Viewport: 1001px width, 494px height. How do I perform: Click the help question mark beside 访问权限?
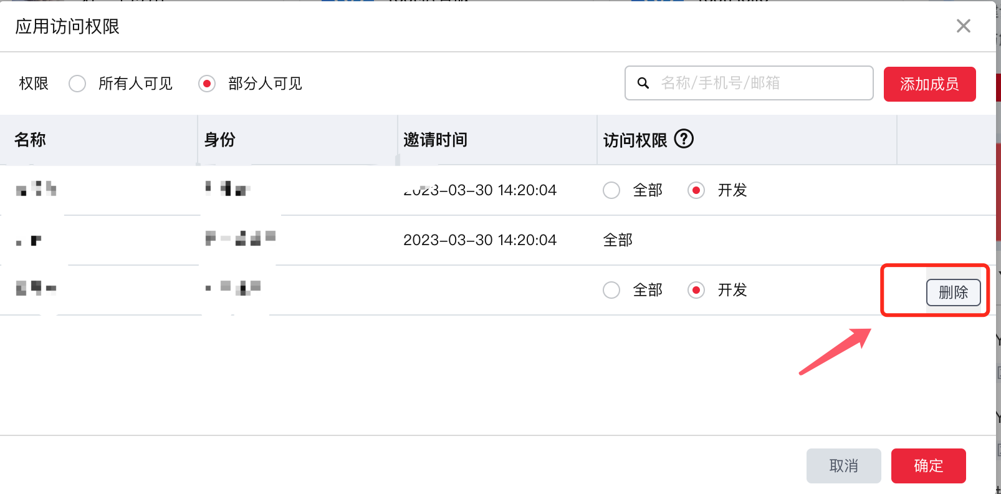[684, 138]
